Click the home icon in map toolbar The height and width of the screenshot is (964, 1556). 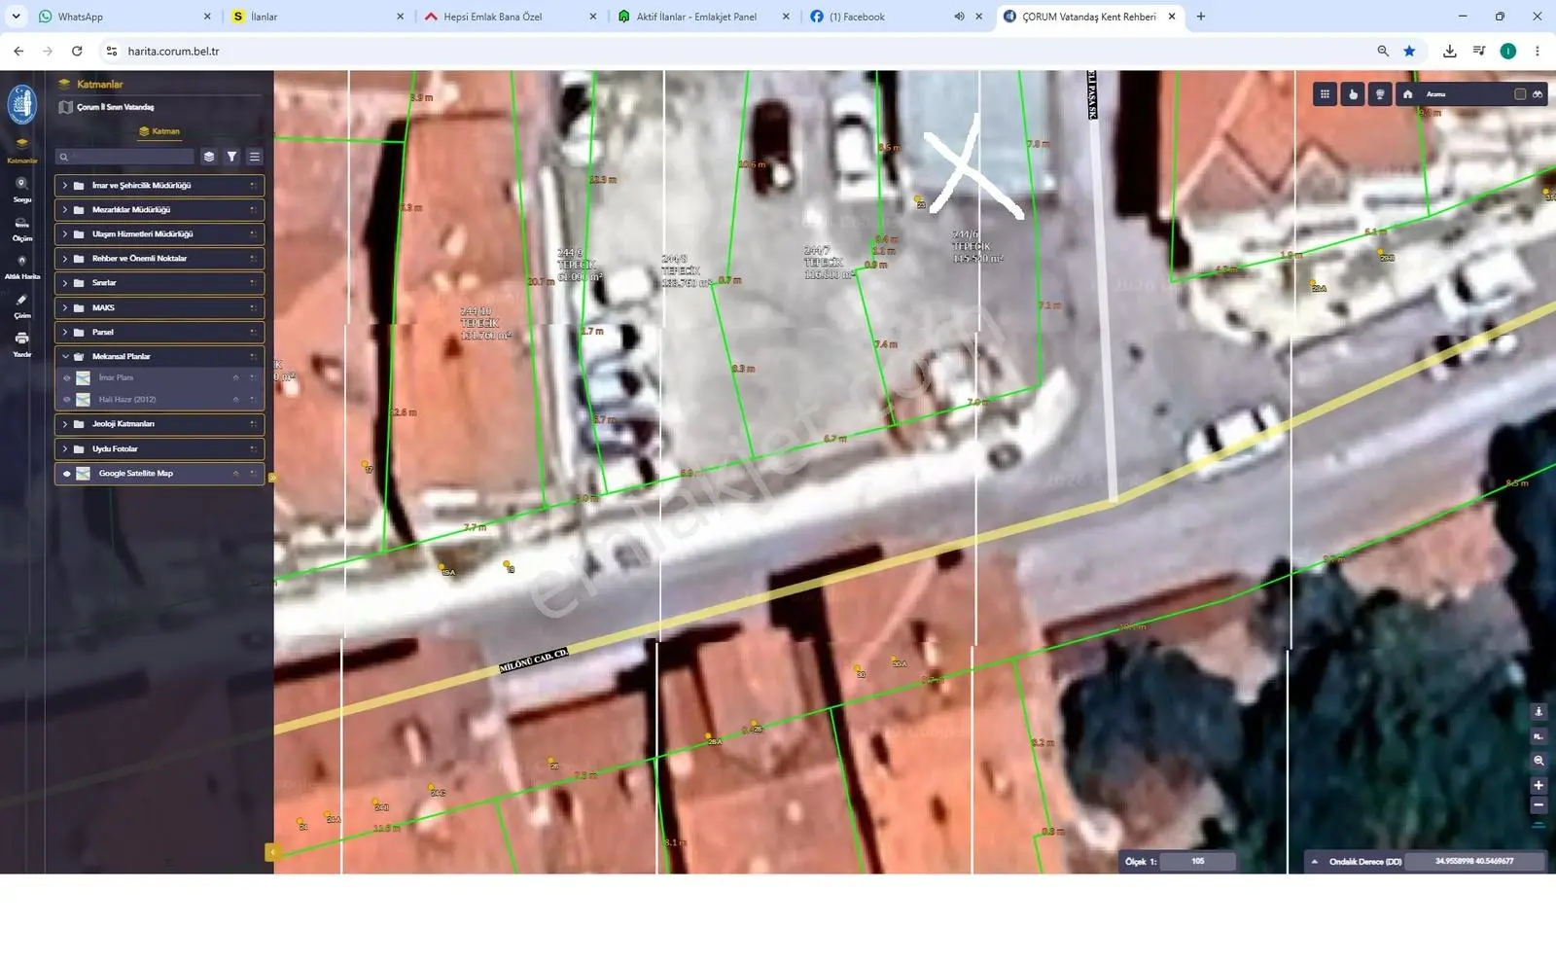click(x=1407, y=94)
